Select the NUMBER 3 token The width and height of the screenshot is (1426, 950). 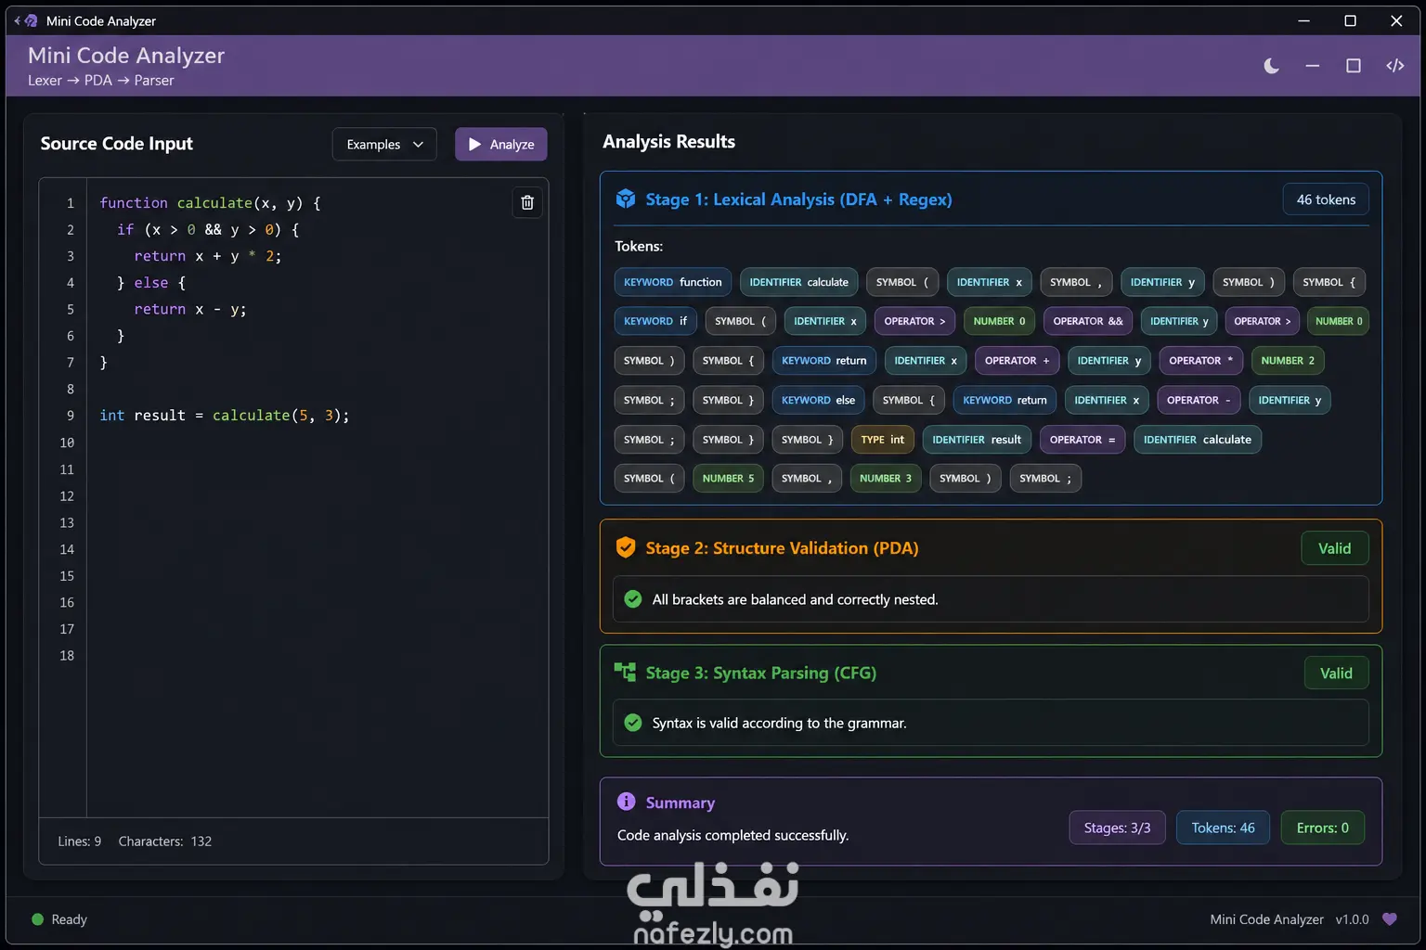(886, 479)
